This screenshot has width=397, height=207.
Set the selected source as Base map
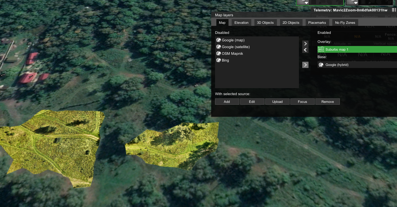pos(305,65)
